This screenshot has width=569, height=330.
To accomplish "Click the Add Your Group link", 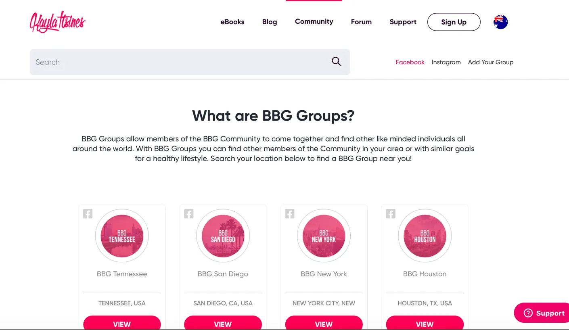I will tap(491, 62).
